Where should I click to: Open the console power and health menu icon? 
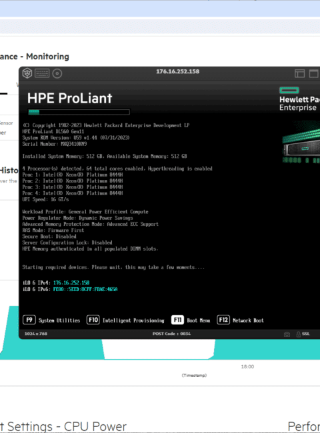(x=27, y=73)
